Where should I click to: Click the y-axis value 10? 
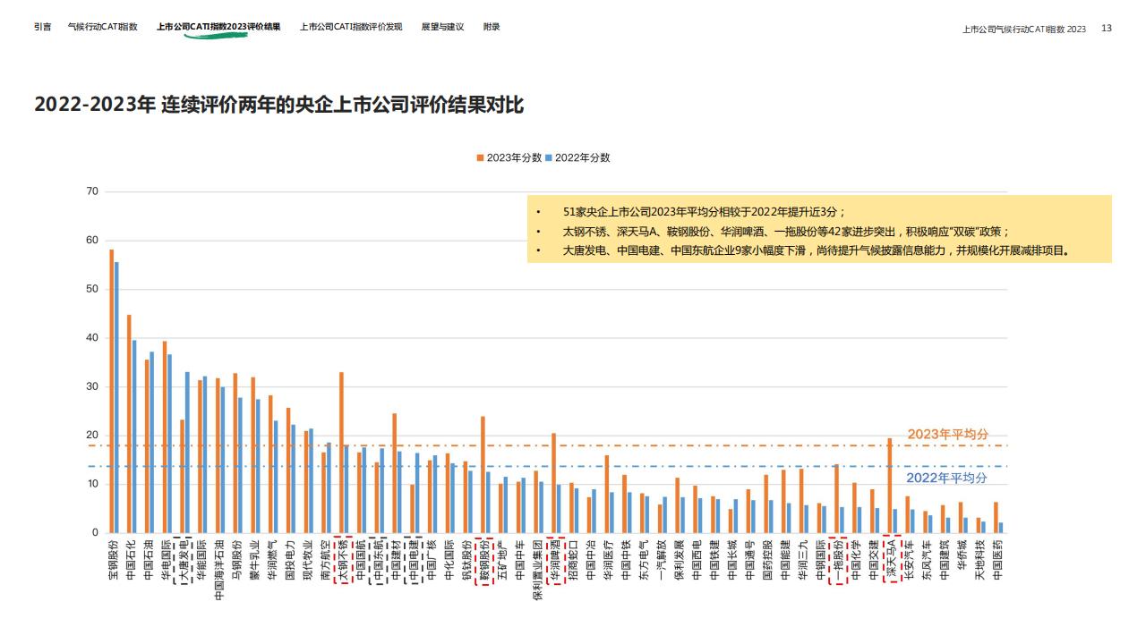92,484
